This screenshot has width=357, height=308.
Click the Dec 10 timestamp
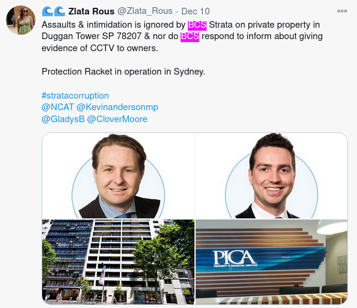point(195,11)
